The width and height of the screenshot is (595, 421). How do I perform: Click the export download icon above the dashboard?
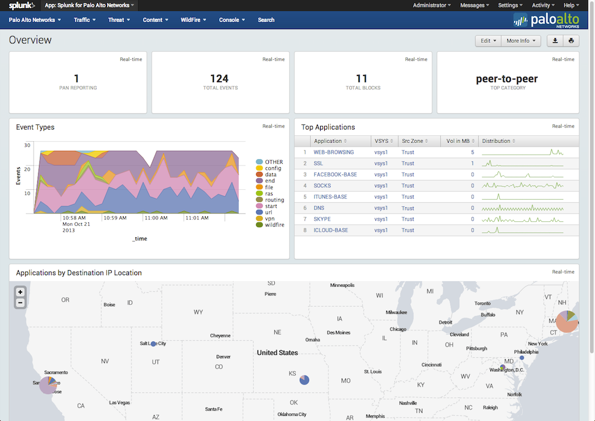pos(554,41)
